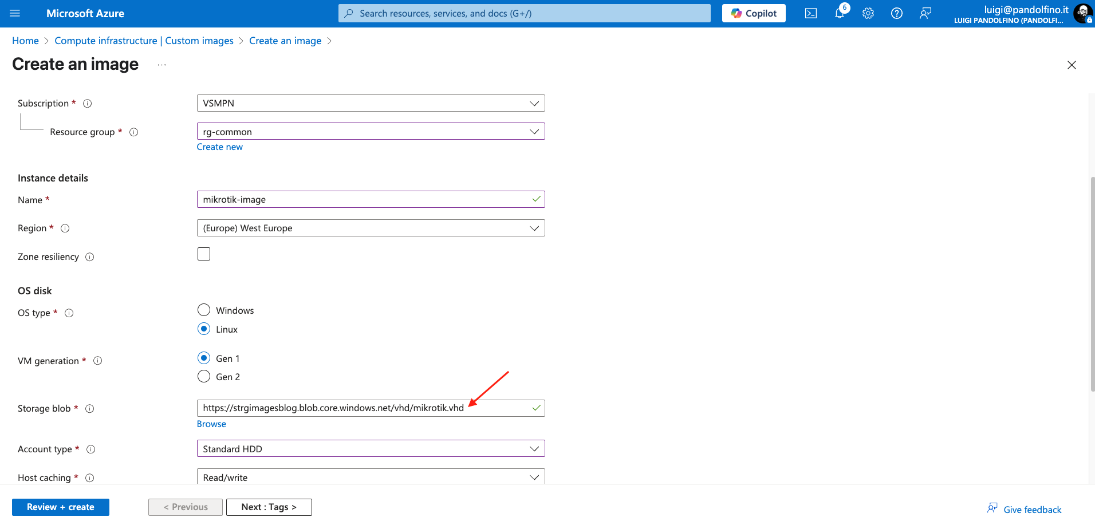Image resolution: width=1095 pixels, height=521 pixels.
Task: Select Windows as OS type
Action: pyautogui.click(x=204, y=310)
